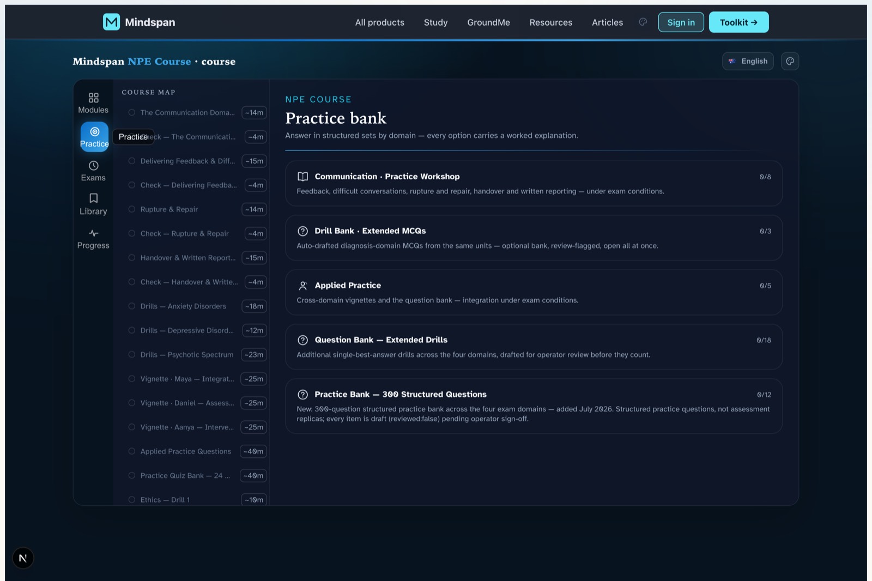Open Practice Bank — 300 Structured Questions card
872x581 pixels.
534,406
